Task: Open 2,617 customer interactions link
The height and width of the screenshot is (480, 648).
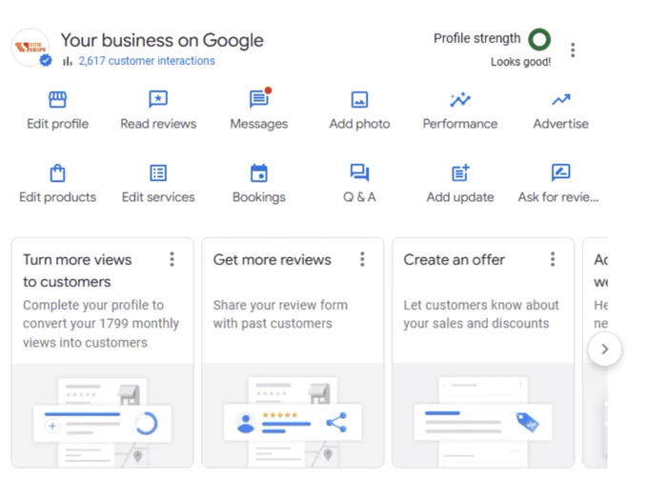Action: pyautogui.click(x=147, y=61)
